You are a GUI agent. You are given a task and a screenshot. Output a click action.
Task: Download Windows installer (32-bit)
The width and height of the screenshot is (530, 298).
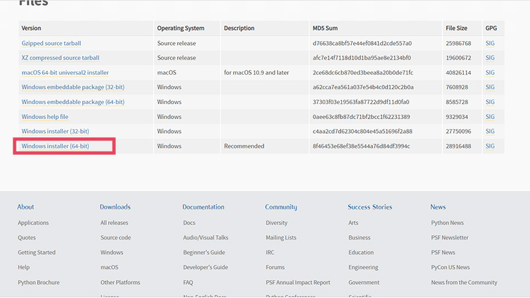pos(56,131)
